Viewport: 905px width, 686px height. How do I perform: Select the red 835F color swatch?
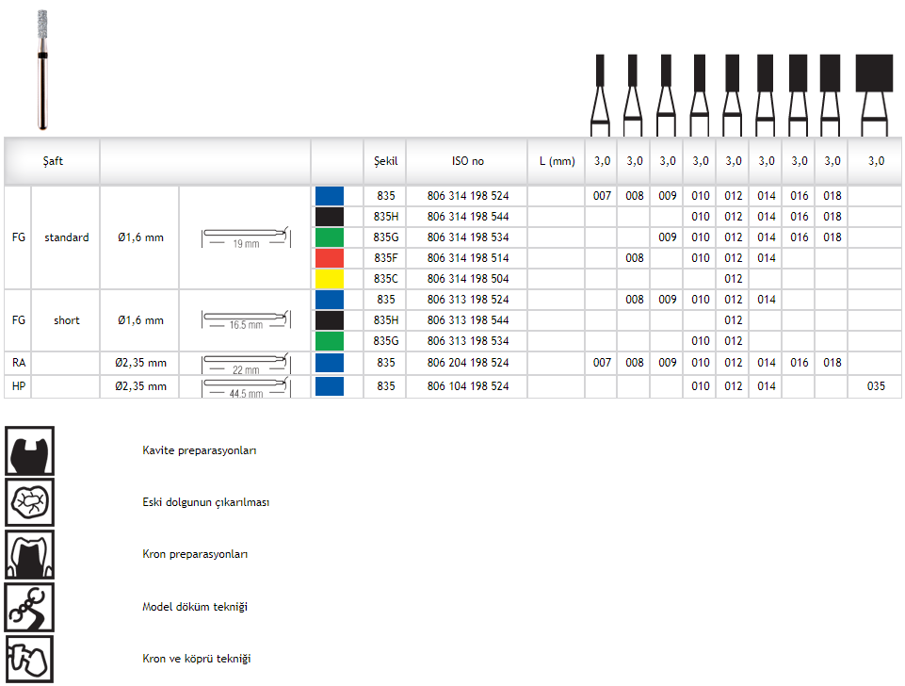pyautogui.click(x=330, y=258)
